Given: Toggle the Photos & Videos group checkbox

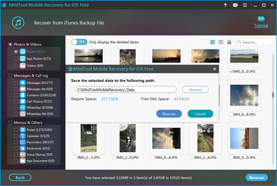Looking at the screenshot, I should tap(10, 44).
